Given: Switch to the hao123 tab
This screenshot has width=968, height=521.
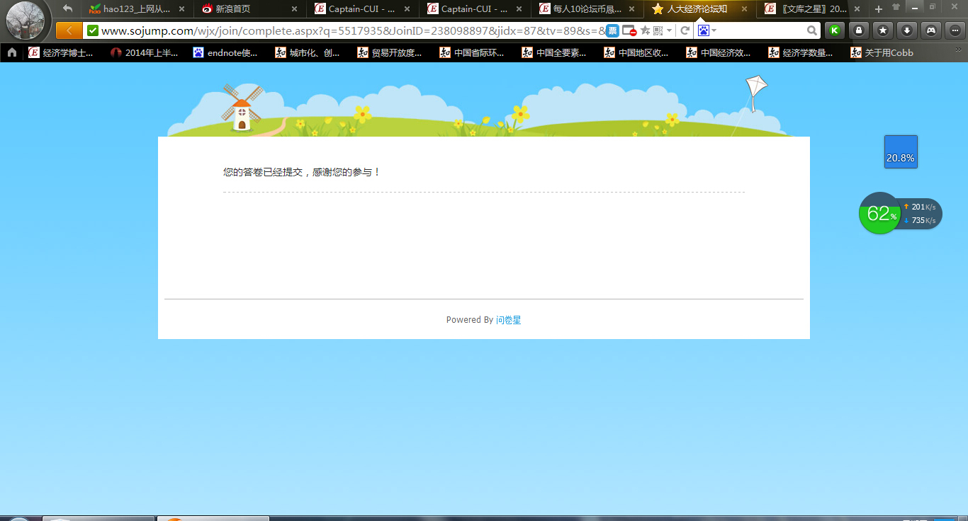Looking at the screenshot, I should (x=136, y=9).
